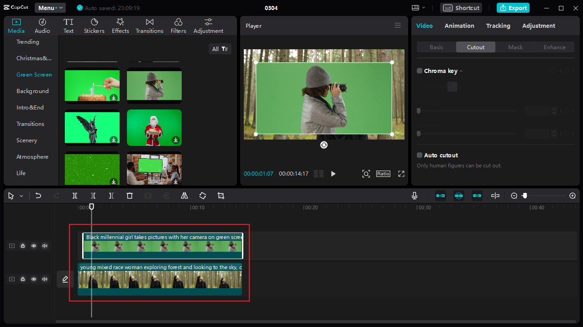The width and height of the screenshot is (583, 327).
Task: Click the timeline zoom in plus icon
Action: tap(572, 196)
